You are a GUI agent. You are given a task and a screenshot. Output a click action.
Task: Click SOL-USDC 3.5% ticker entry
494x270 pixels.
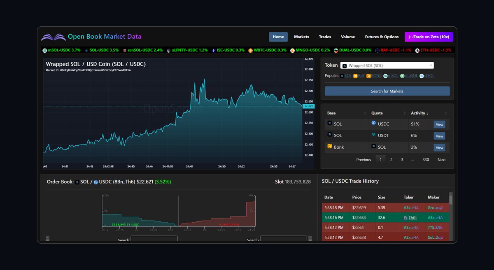102,50
